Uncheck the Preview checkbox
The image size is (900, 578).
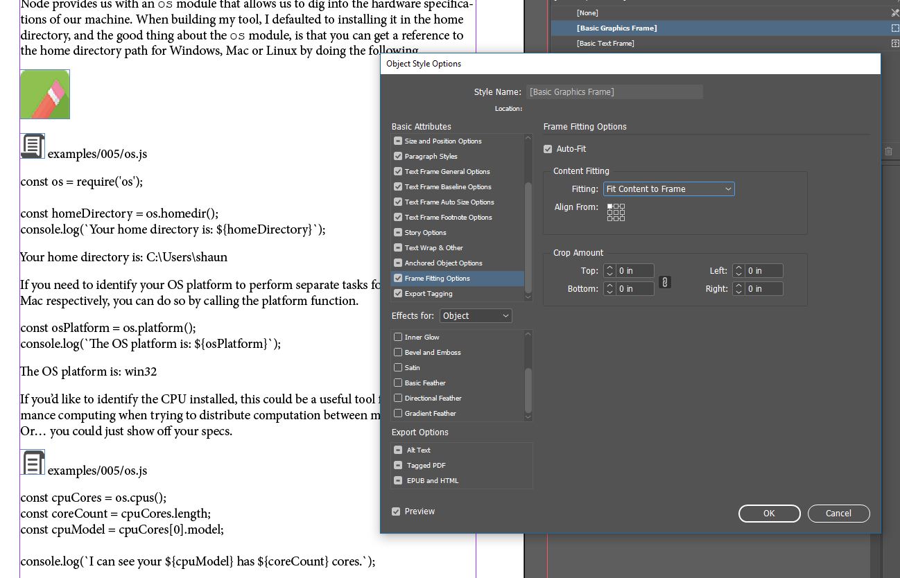tap(395, 511)
